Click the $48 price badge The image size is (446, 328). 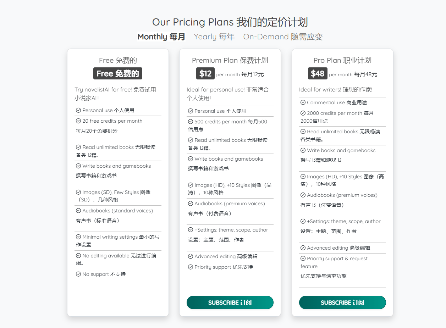[318, 73]
